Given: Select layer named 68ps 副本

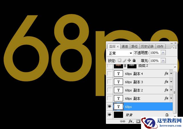Looking at the screenshot, I should [132, 99].
